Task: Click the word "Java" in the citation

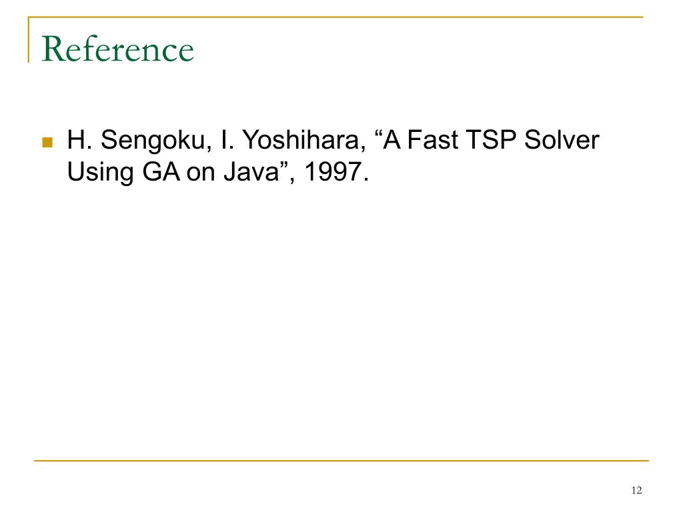Action: [251, 171]
